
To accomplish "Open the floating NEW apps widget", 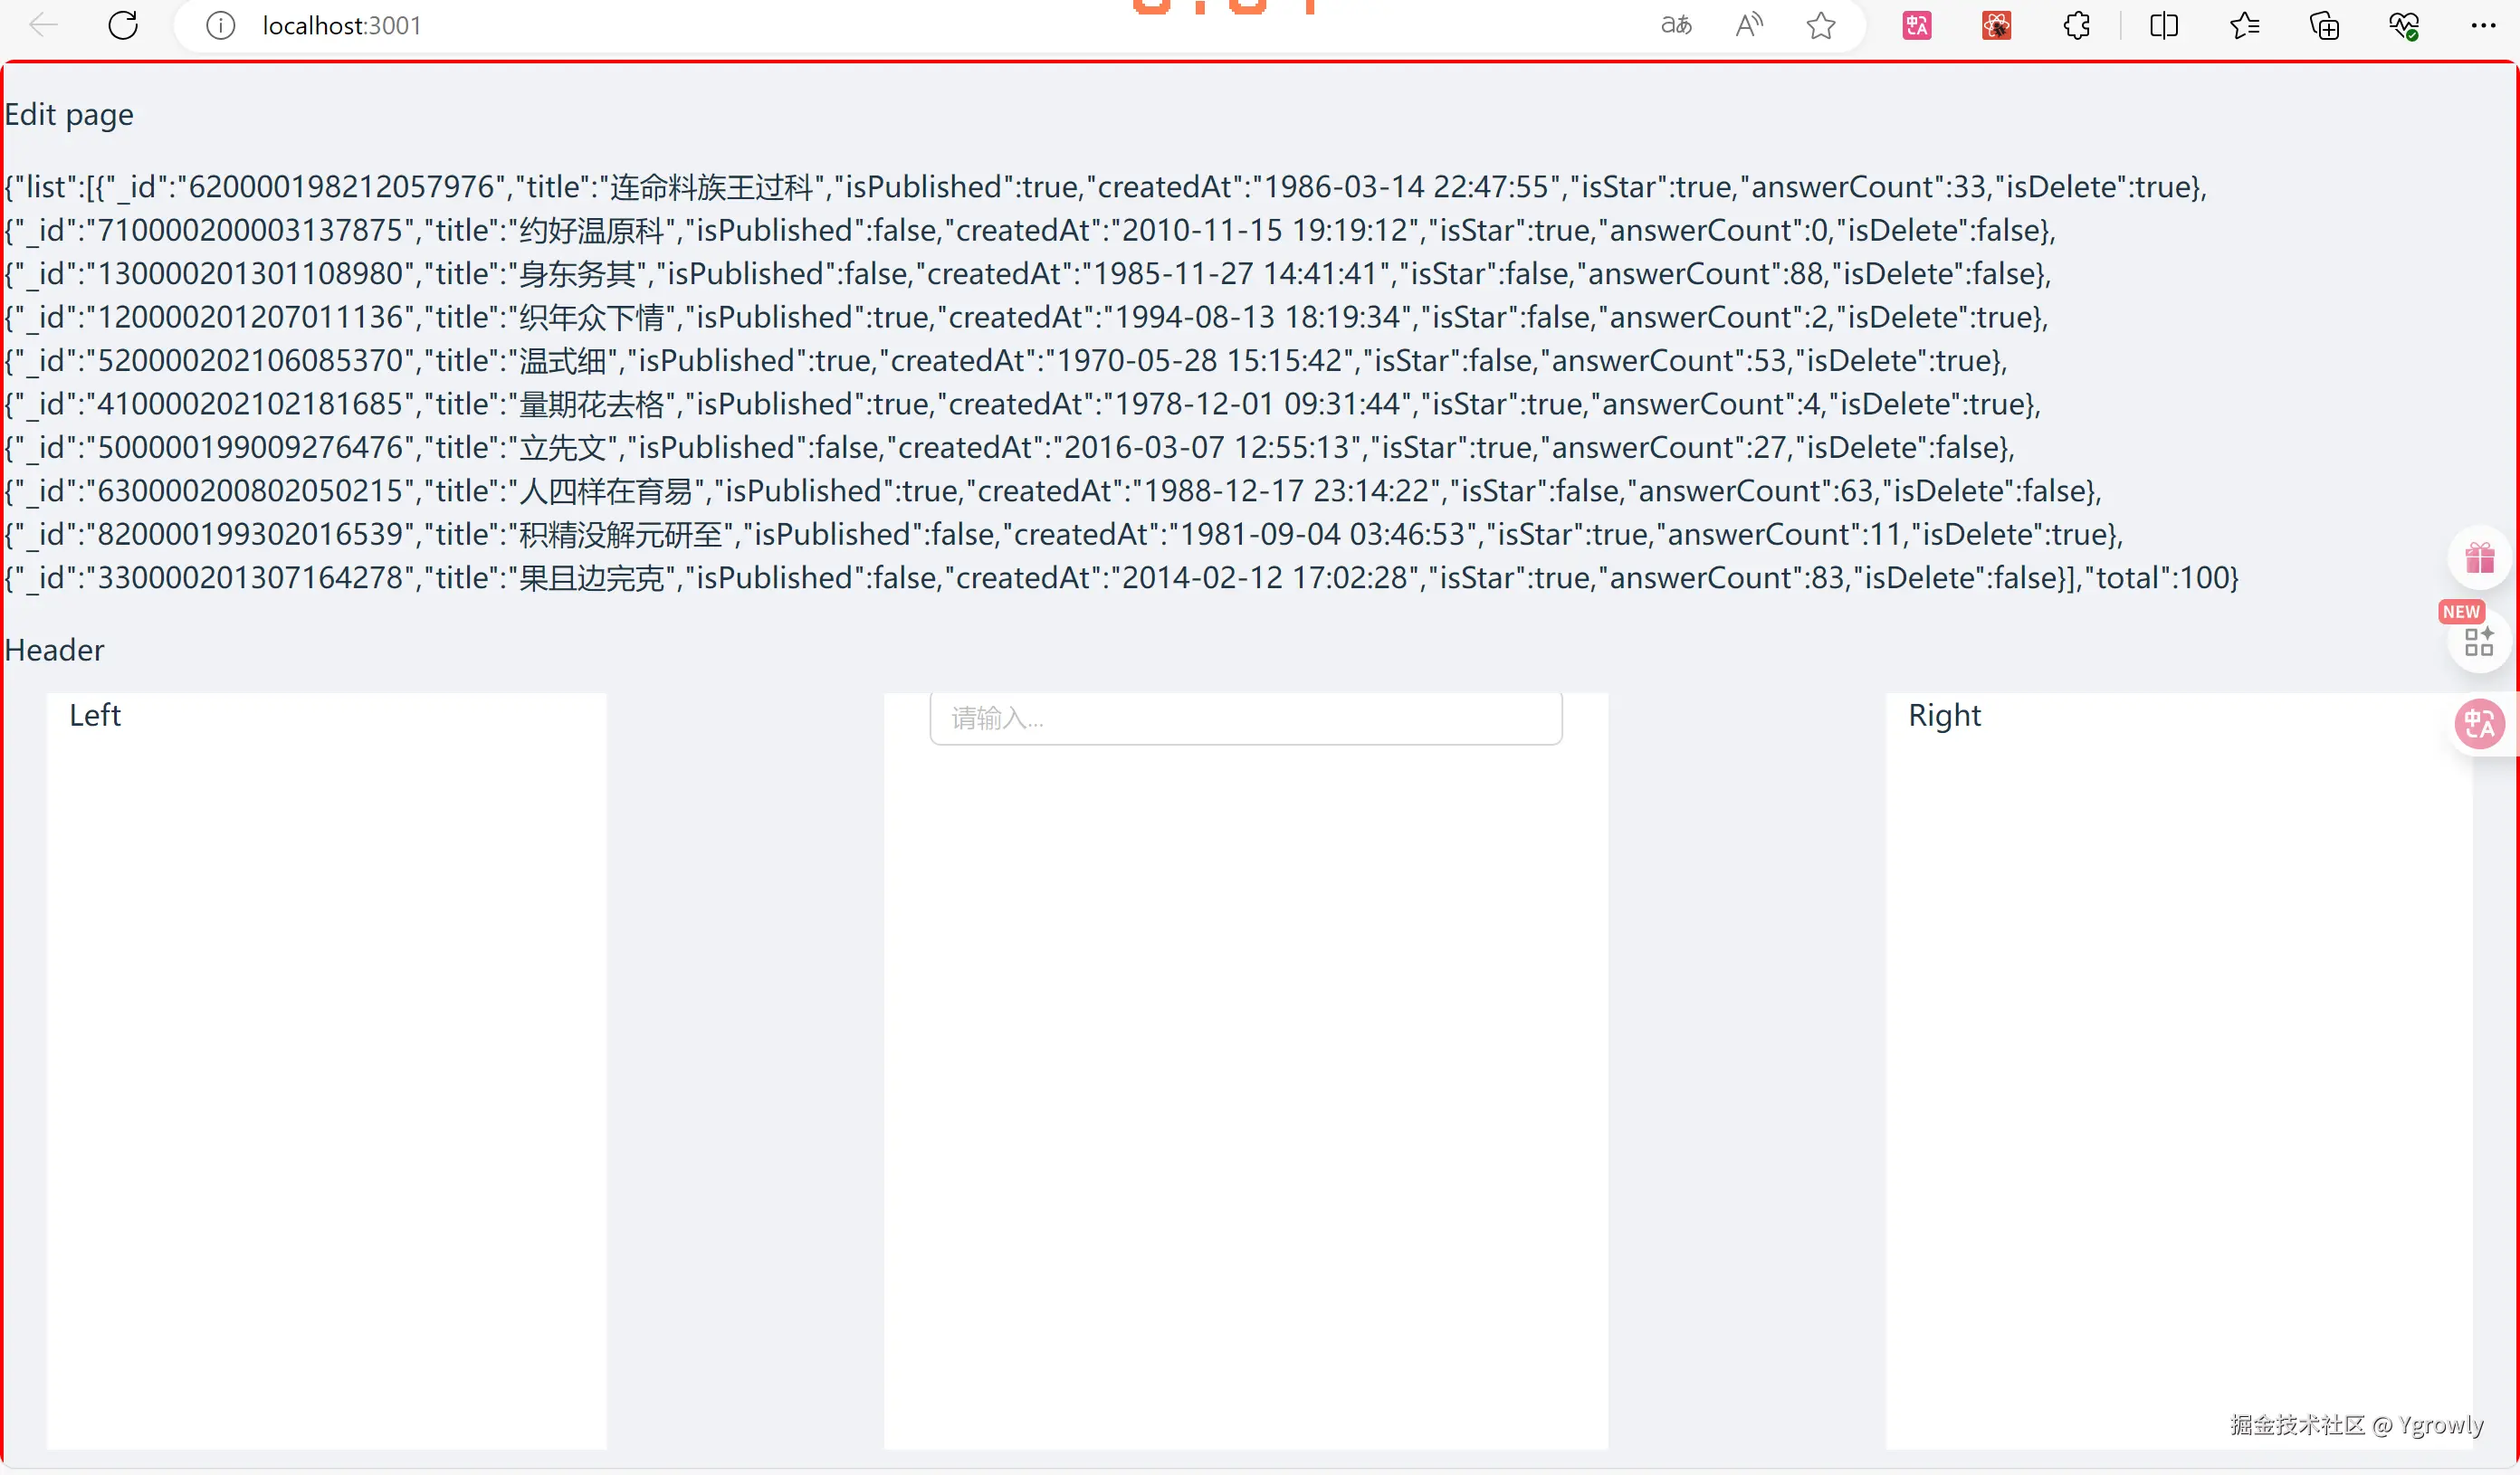I will [2478, 641].
